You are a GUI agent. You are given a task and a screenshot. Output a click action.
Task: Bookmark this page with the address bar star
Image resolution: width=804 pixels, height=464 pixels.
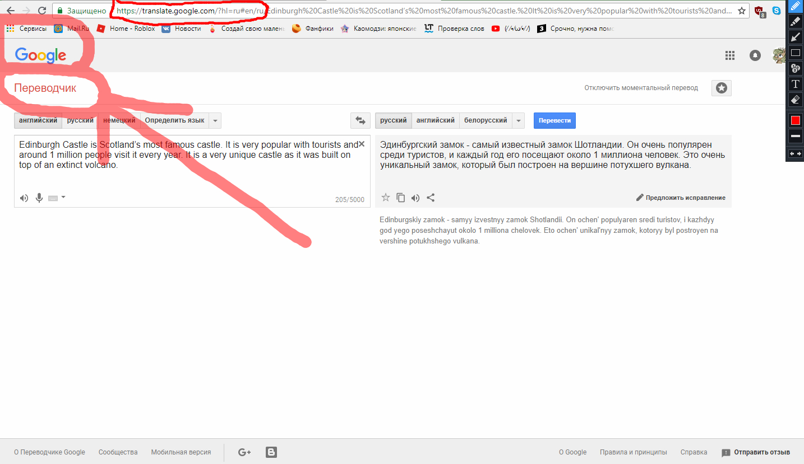coord(741,11)
